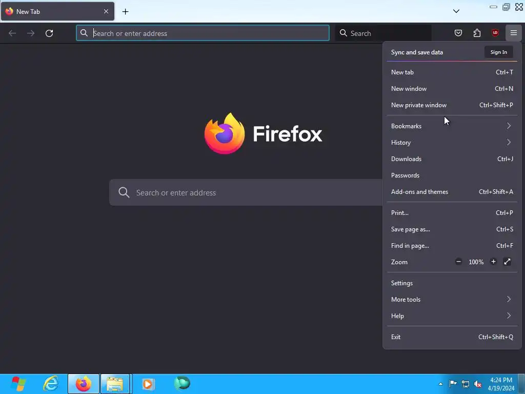Close the hamburger application menu
This screenshot has height=394, width=525.
(514, 33)
